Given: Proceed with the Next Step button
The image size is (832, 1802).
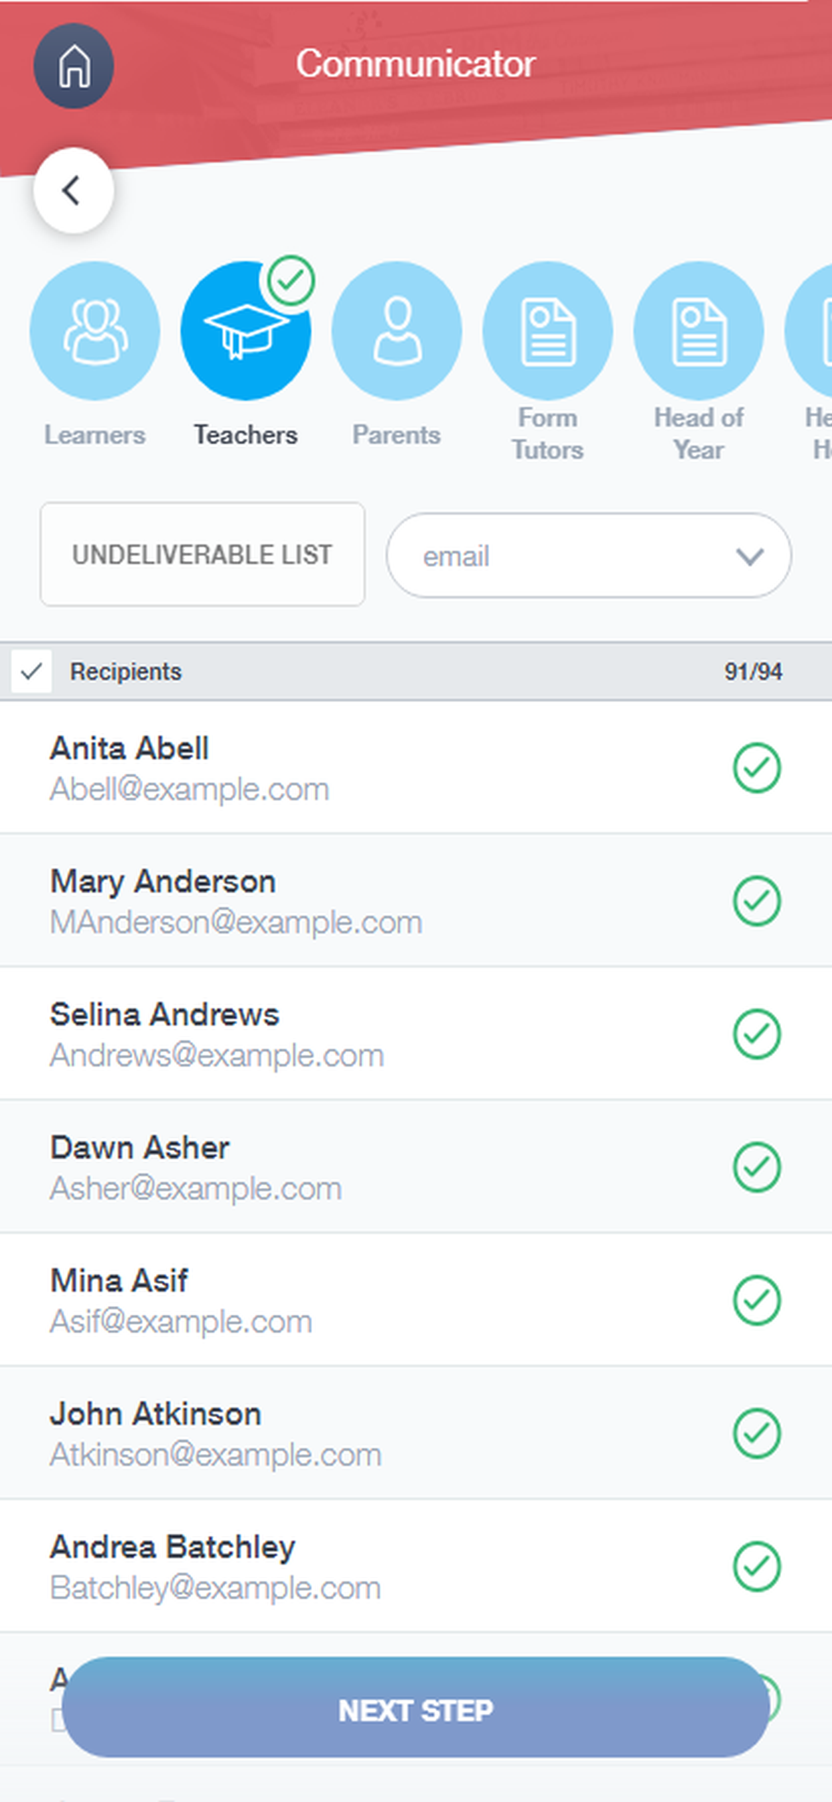Looking at the screenshot, I should [x=416, y=1710].
